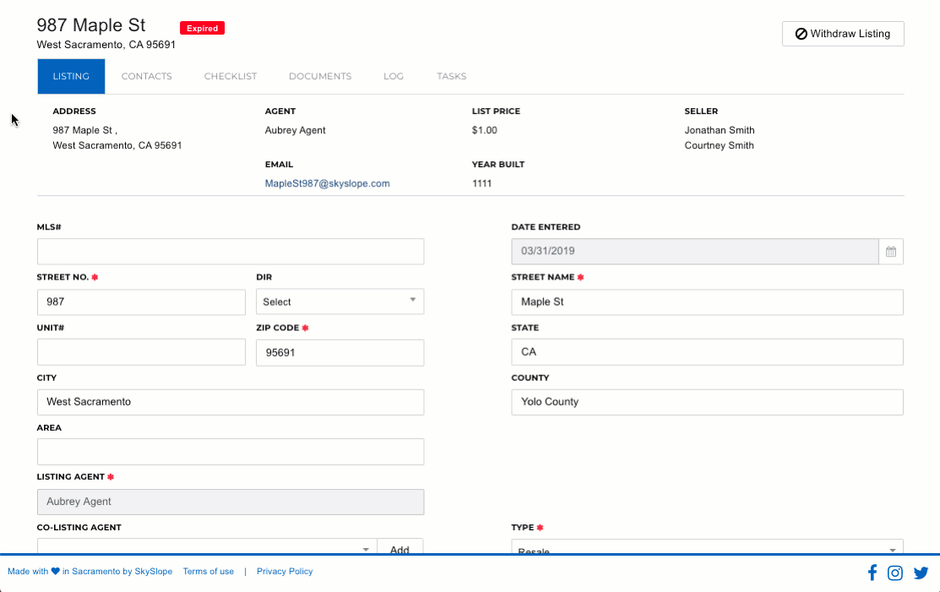The height and width of the screenshot is (592, 940).
Task: Click the Listing Agent field Aubrey Agent
Action: (x=231, y=502)
